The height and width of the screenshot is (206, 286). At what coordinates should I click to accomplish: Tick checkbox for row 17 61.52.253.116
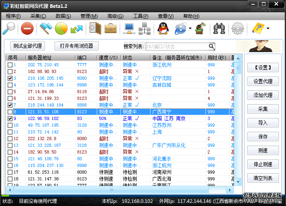pos(10,172)
